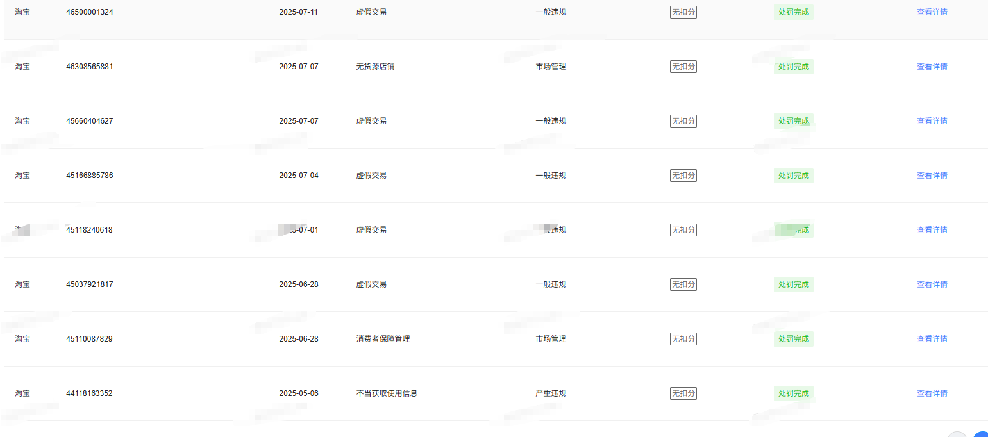Click 查看详情 in the 45118240618 row
988x437 pixels.
pos(932,230)
